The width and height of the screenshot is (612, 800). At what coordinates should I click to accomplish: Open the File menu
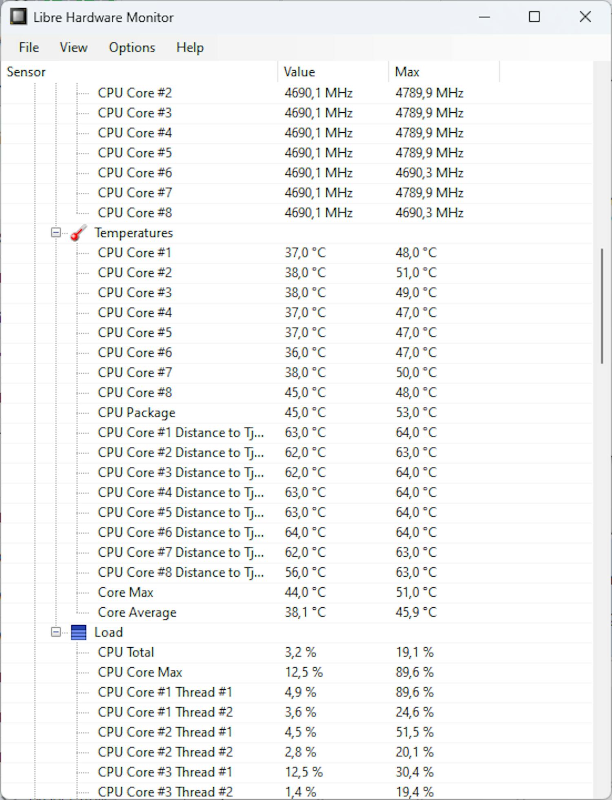click(x=29, y=47)
